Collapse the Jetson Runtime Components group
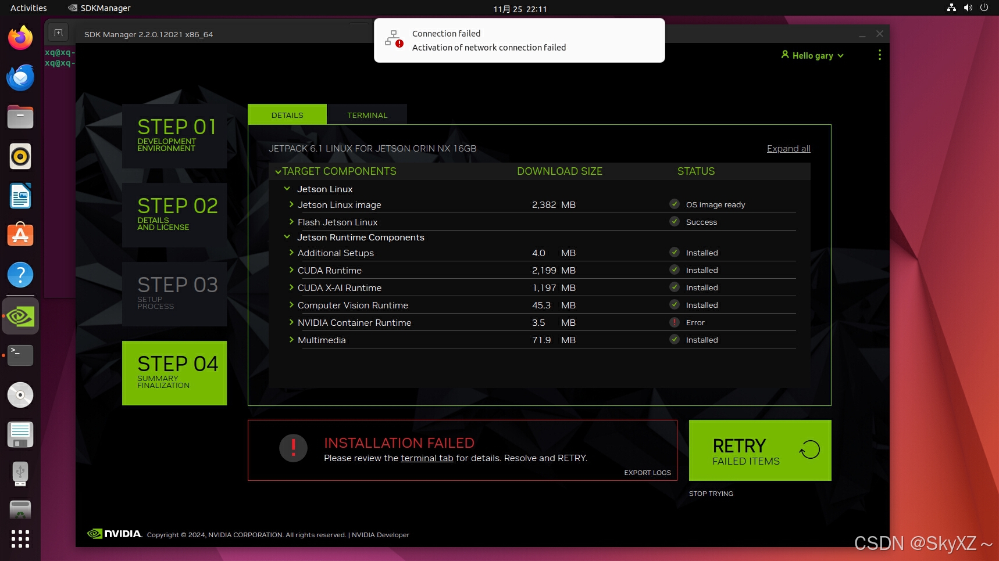Viewport: 999px width, 561px height. point(287,237)
